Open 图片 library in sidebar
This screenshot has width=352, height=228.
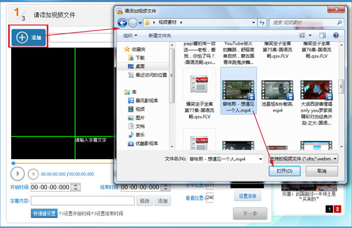(x=137, y=118)
